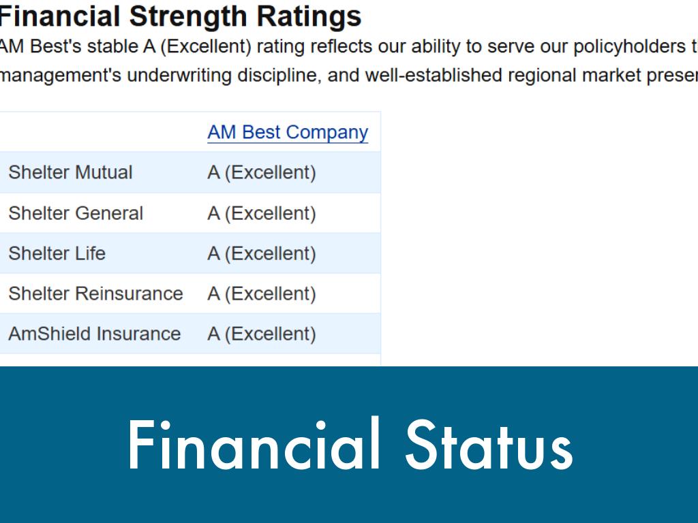Click the empty white area right of the table
Screen dimensions: 698x523
click(538, 238)
